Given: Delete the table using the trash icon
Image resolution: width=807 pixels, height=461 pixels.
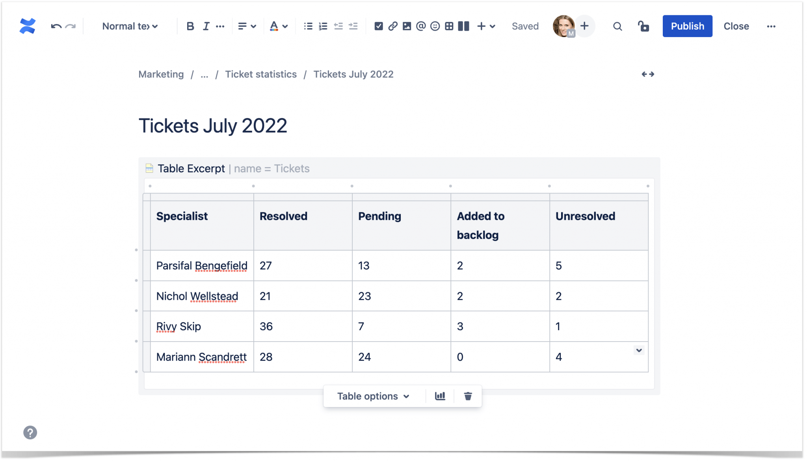Looking at the screenshot, I should 468,396.
